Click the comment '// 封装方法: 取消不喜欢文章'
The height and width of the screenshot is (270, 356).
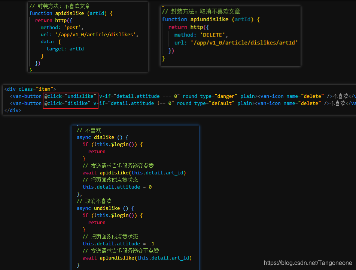[201, 12]
